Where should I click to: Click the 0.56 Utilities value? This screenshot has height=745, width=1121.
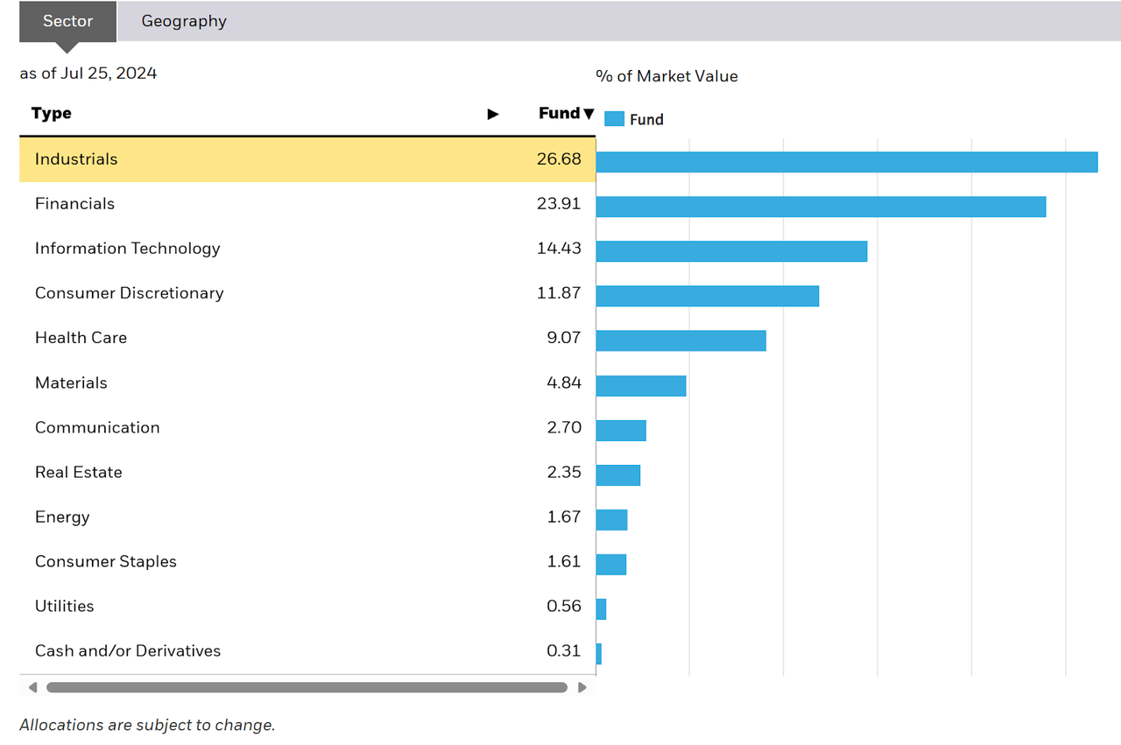click(564, 606)
